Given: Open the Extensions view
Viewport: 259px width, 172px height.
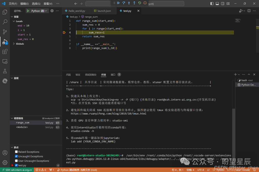Looking at the screenshot, I should pyautogui.click(x=5, y=51).
